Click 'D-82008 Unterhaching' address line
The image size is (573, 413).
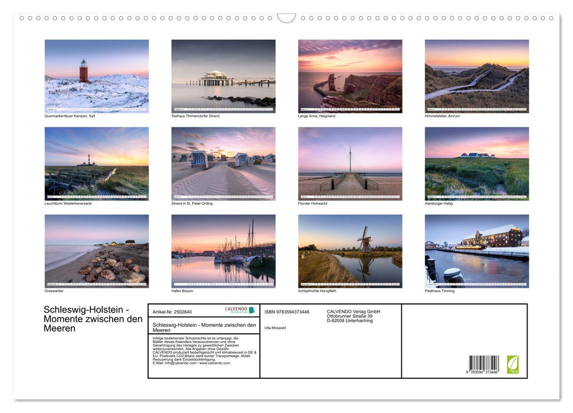350,320
